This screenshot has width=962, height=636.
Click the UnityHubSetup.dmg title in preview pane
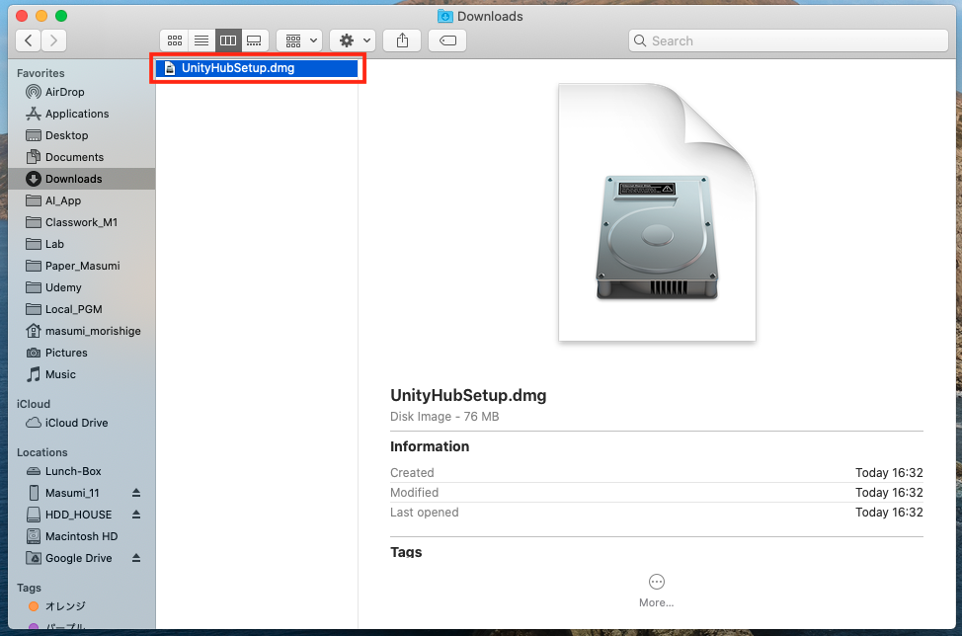[468, 396]
